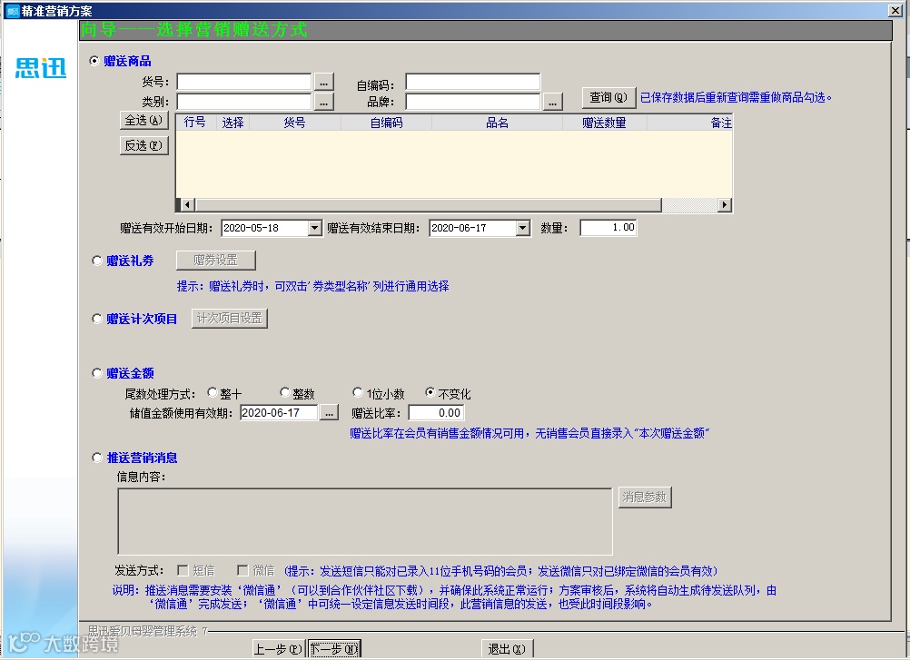Open the 货号 lookup ellipsis button
This screenshot has width=910, height=660.
click(324, 83)
